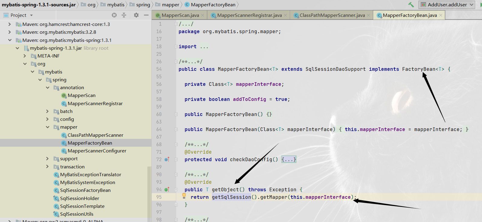The height and width of the screenshot is (222, 482).
Task: Collapse the annotation package
Action: click(47, 87)
